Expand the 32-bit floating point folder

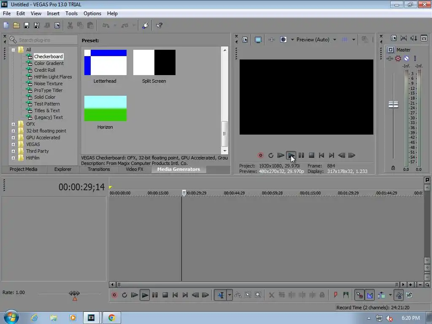[13, 131]
